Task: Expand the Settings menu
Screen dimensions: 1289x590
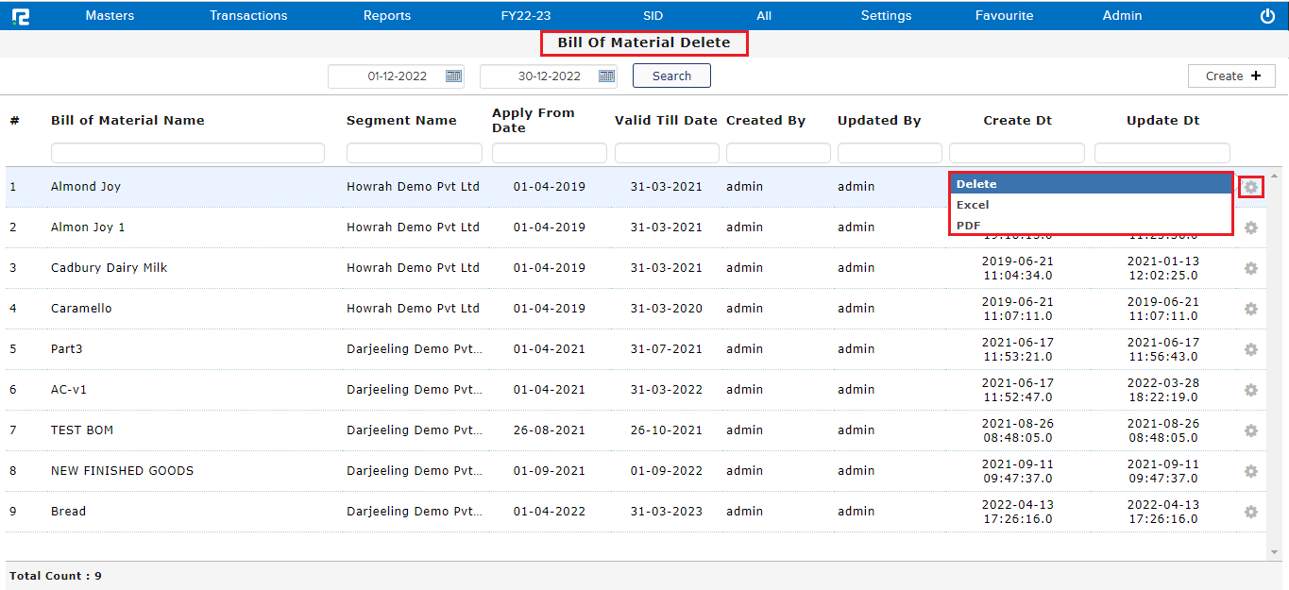Action: [x=886, y=16]
